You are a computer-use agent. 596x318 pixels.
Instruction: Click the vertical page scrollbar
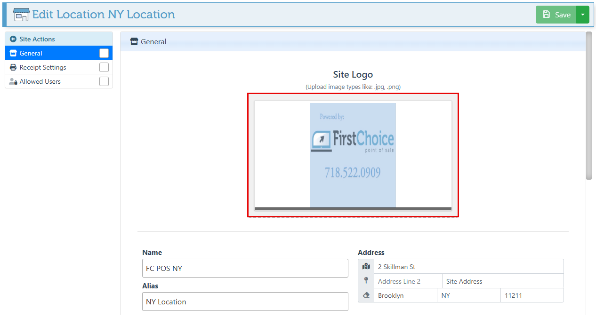(x=588, y=106)
